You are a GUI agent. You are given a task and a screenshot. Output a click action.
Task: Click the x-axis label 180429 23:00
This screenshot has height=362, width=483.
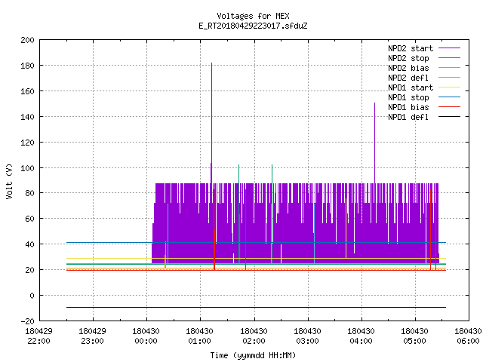tap(92, 336)
